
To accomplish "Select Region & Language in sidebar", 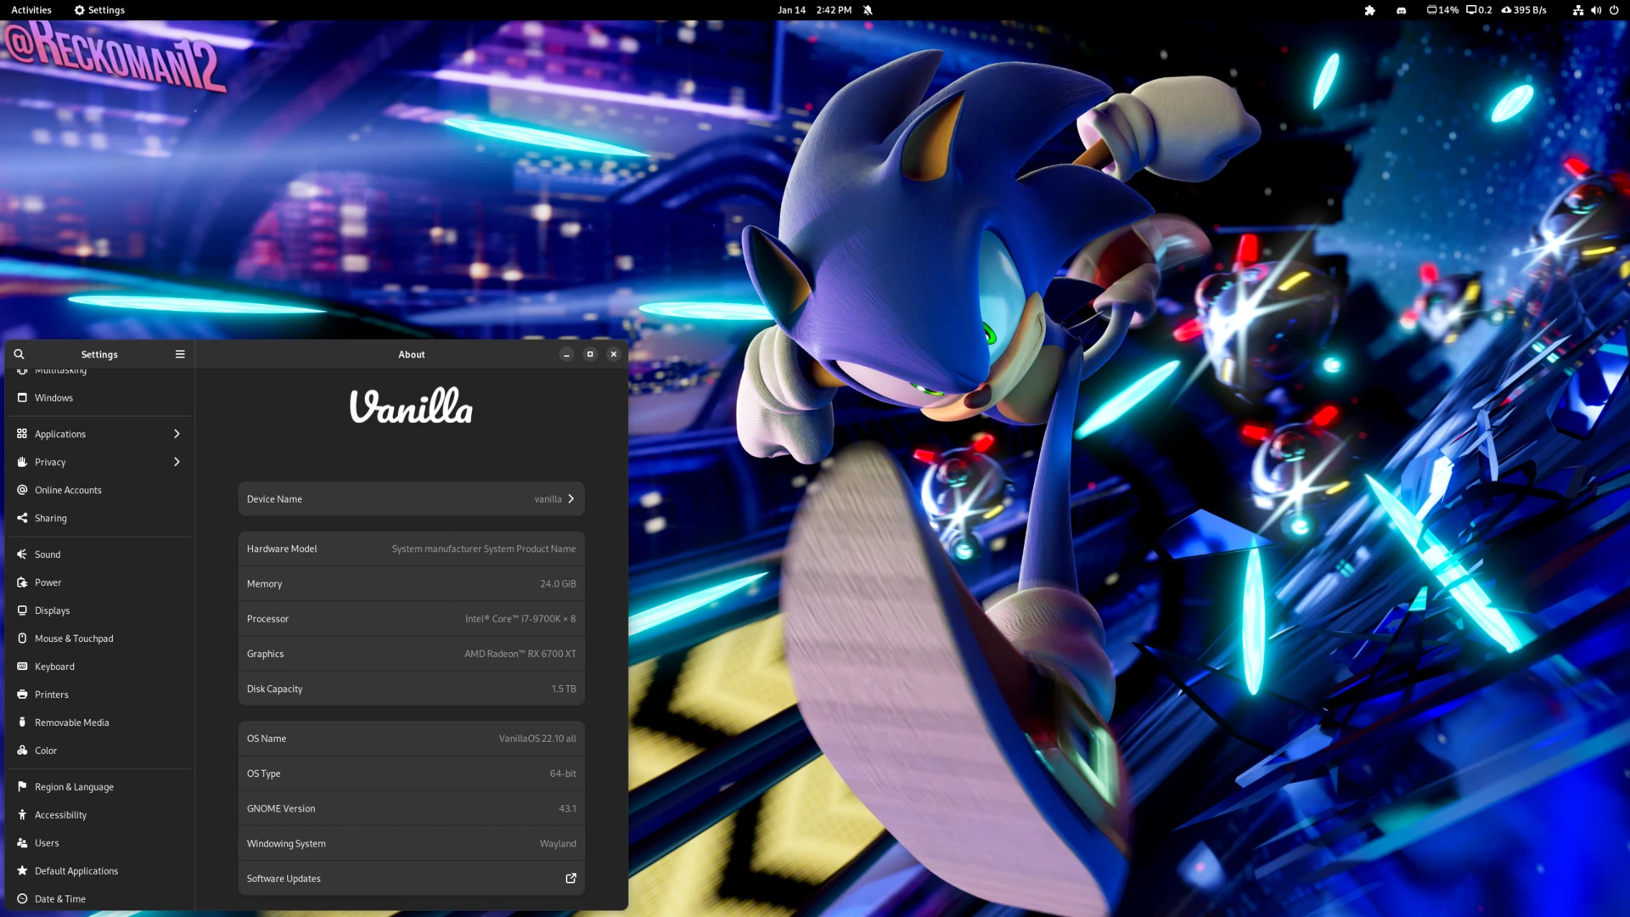I will click(99, 787).
